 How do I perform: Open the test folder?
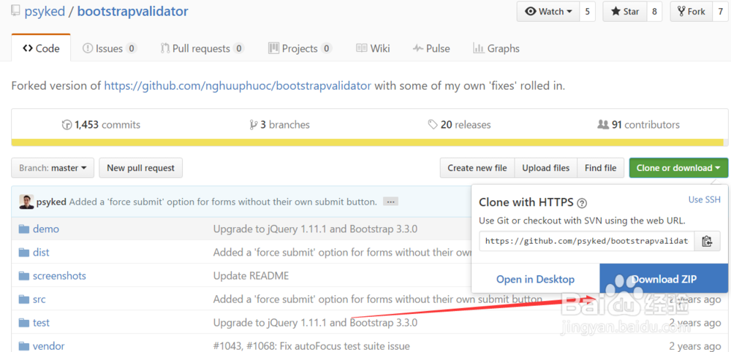[41, 323]
